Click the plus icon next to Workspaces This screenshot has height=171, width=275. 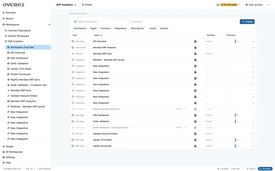tap(49, 25)
